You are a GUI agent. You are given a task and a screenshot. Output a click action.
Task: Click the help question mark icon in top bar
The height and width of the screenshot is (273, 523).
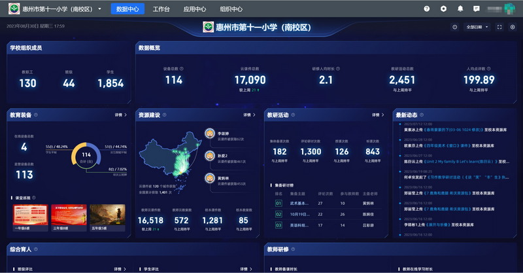pos(427,9)
